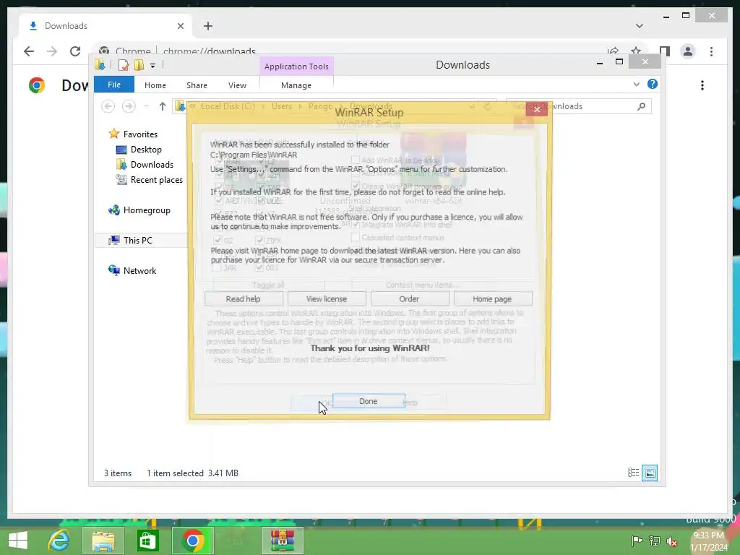740x555 pixels.
Task: Open Read help in WinRAR Setup
Action: [243, 298]
